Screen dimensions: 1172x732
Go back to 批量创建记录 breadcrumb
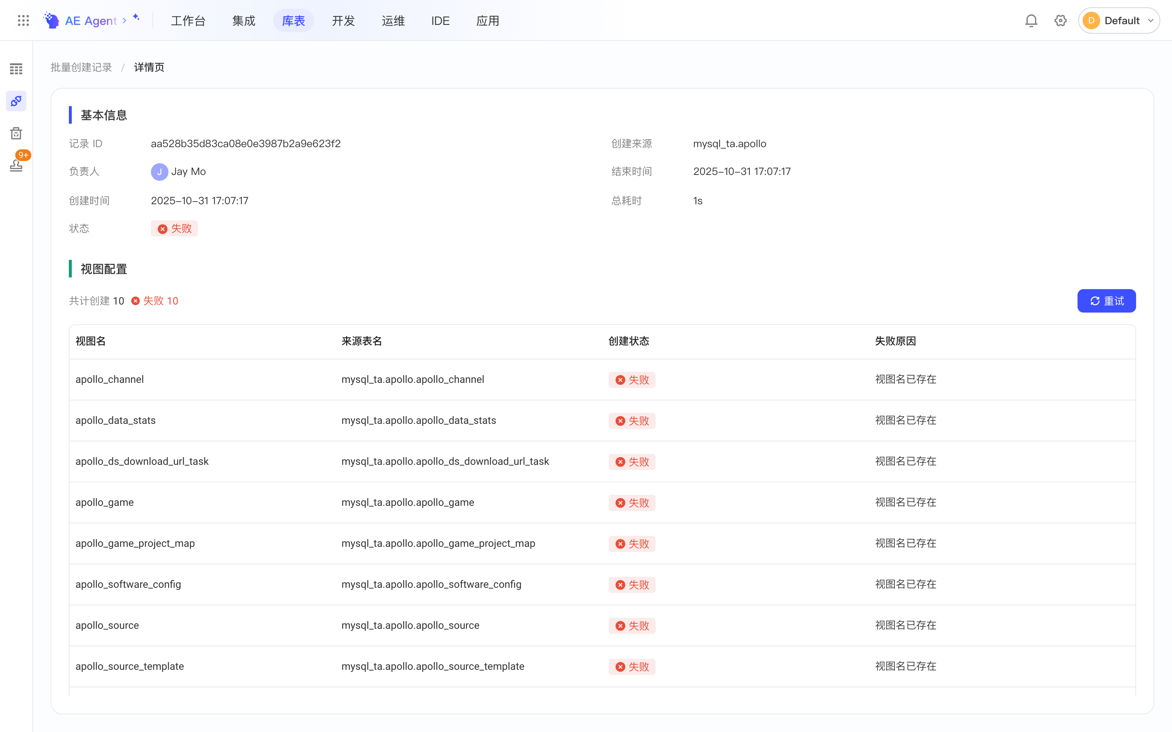[x=81, y=67]
